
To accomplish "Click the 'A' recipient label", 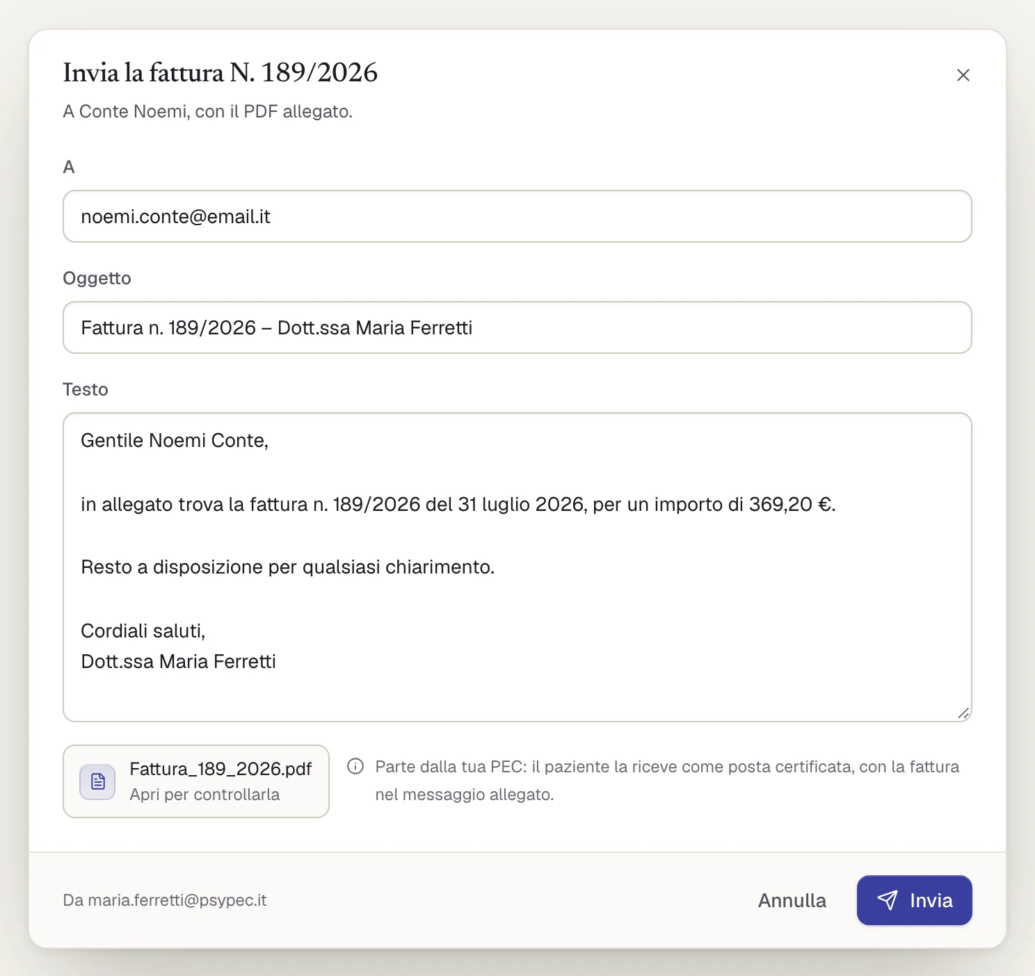I will 69,167.
